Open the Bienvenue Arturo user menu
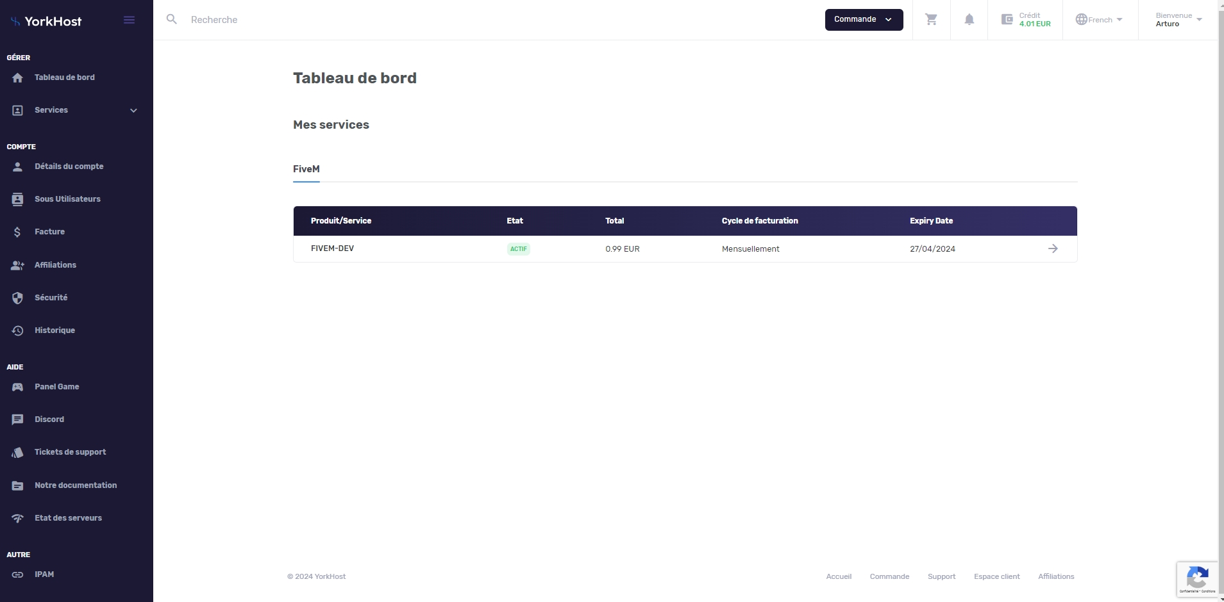The height and width of the screenshot is (602, 1224). (1178, 20)
